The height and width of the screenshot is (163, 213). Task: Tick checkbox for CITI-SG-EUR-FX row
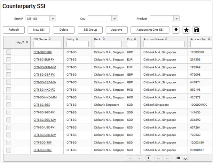[x=9, y=60]
